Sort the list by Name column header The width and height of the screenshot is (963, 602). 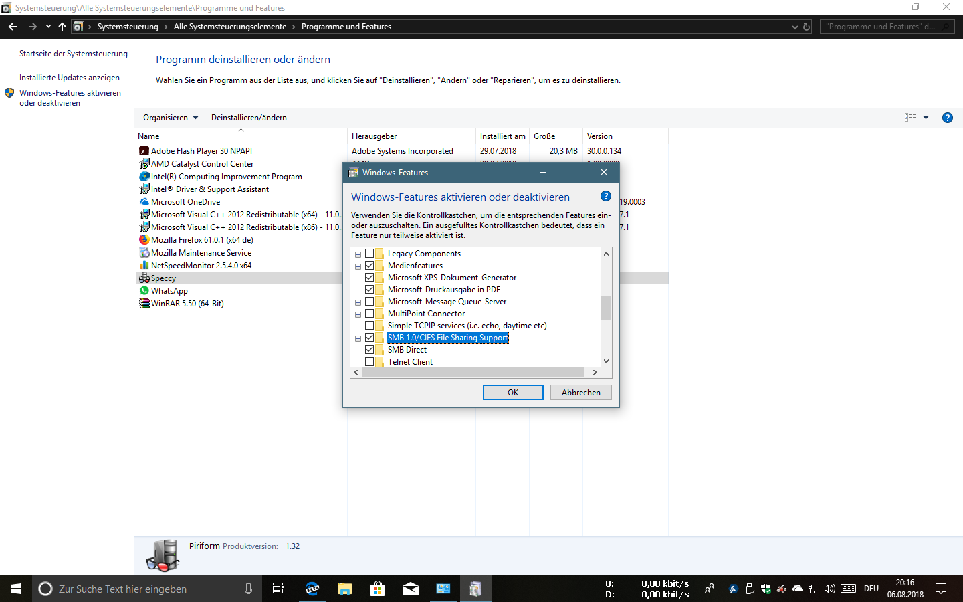241,136
